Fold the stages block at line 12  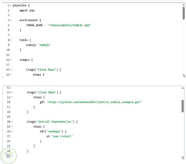(x=11, y=60)
